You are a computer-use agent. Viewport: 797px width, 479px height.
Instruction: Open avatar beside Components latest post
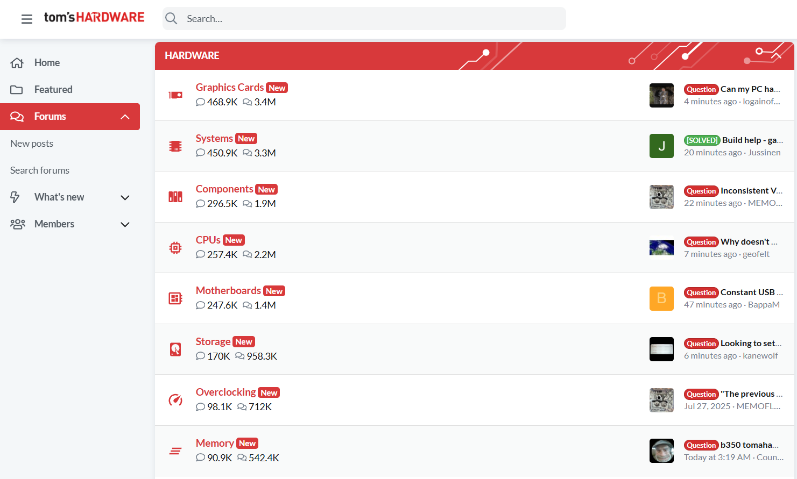(661, 197)
